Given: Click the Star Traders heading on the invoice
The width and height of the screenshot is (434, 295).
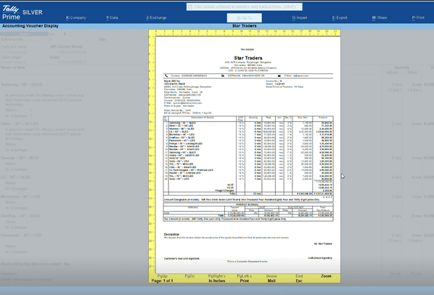Looking at the screenshot, I should 248,58.
